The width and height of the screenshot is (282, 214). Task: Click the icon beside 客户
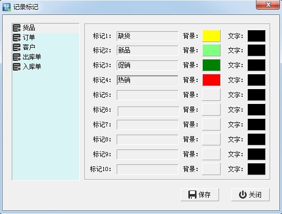point(17,47)
